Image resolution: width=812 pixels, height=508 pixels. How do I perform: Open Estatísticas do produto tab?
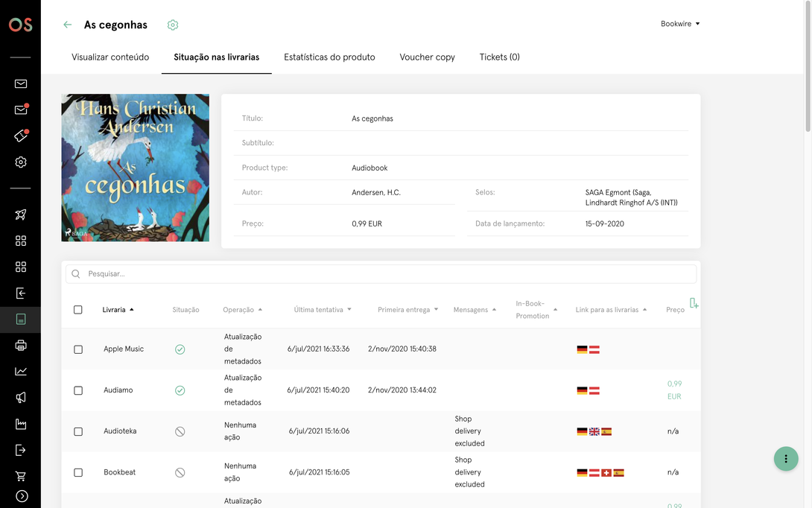329,57
